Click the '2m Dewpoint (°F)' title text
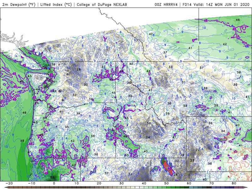The width and height of the screenshot is (252, 189). [19, 4]
